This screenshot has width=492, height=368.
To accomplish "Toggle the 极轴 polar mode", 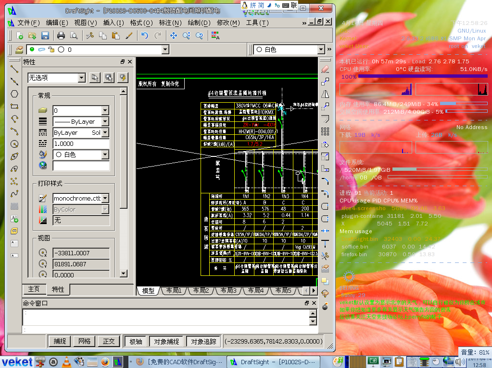I will 136,342.
